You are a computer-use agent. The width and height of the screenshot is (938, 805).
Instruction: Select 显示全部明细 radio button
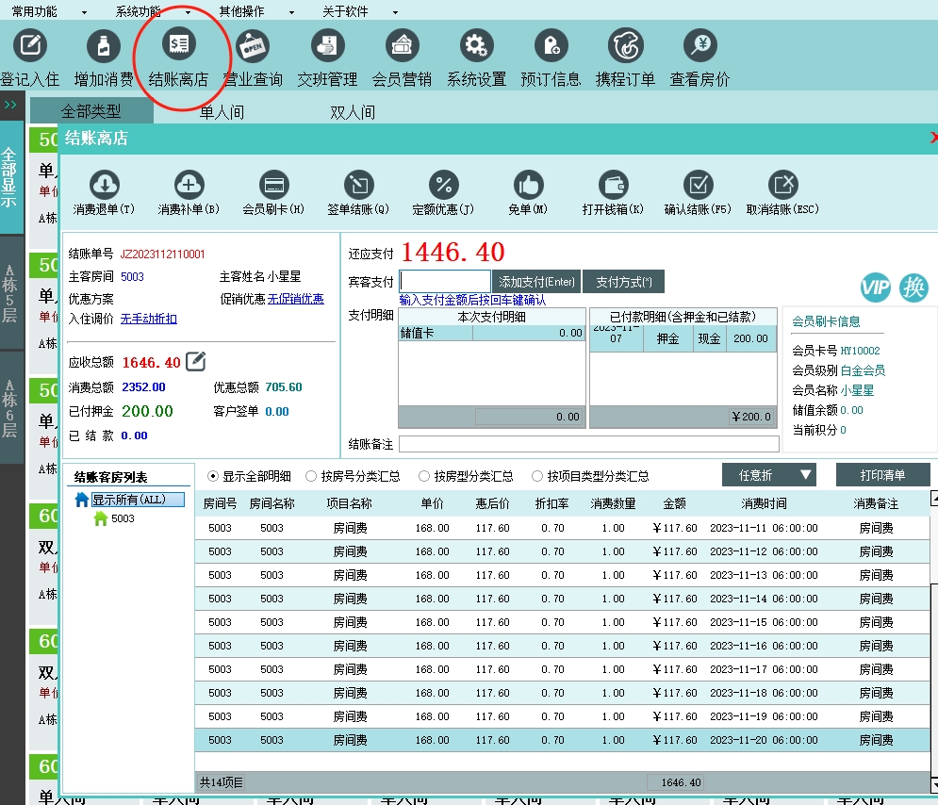pyautogui.click(x=213, y=476)
